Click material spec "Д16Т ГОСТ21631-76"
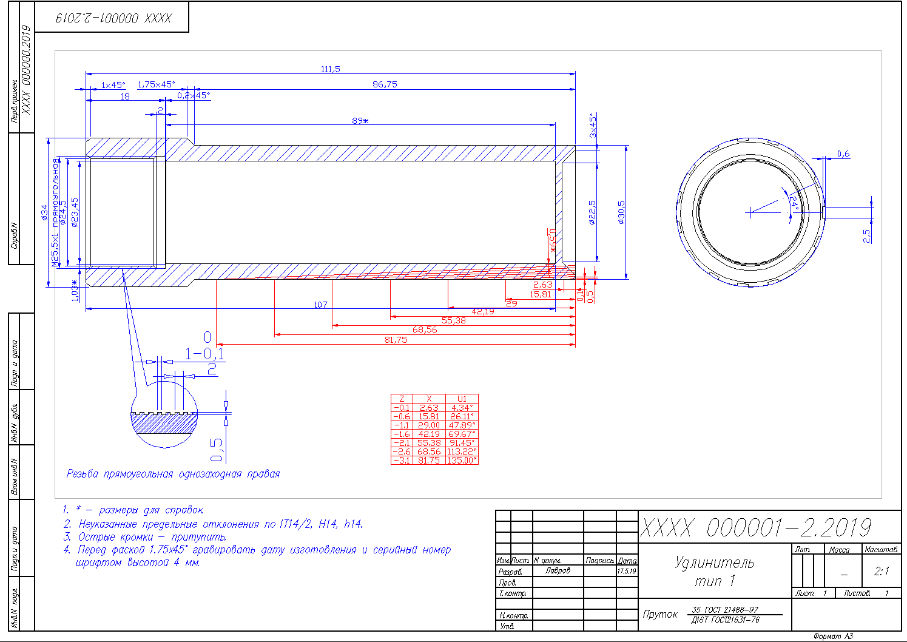Screen dimensions: 907x642 coord(725,620)
